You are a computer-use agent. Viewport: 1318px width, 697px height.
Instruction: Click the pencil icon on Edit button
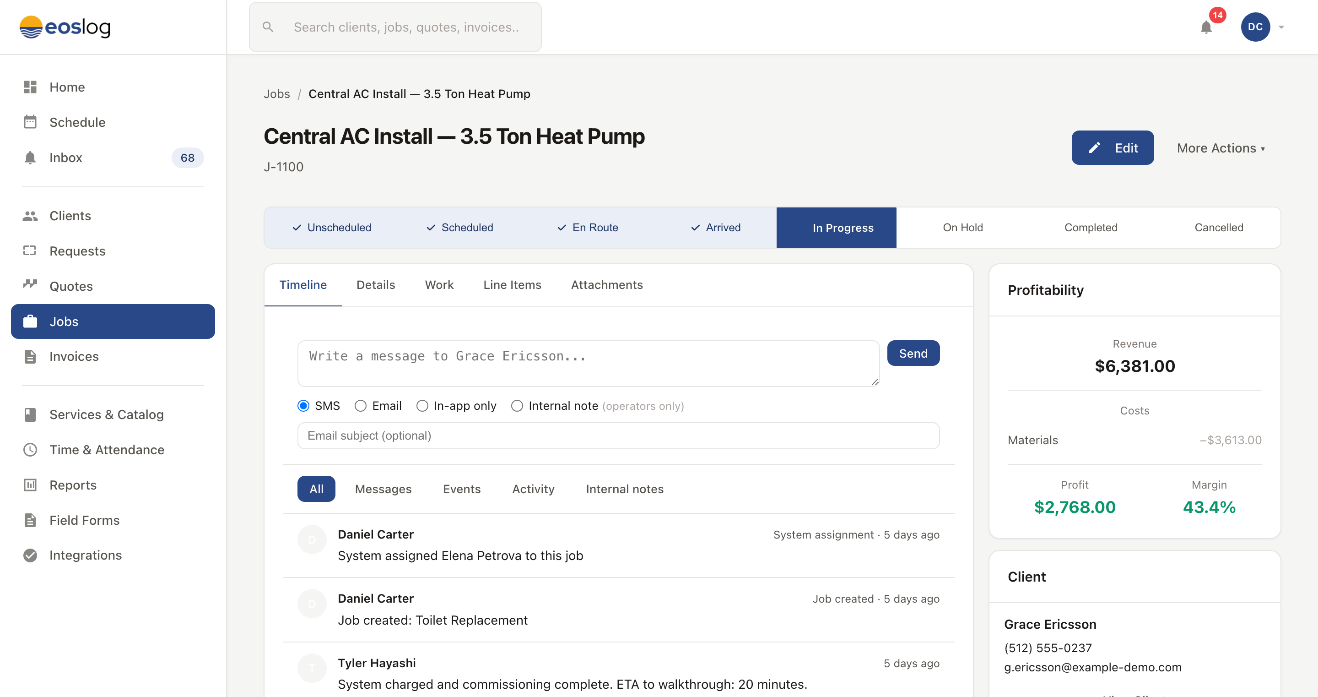click(x=1094, y=148)
